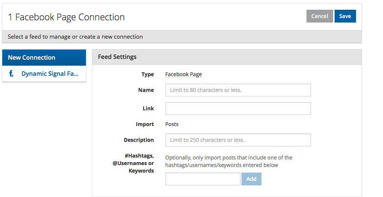Image resolution: width=383 pixels, height=197 pixels.
Task: Add the entered hashtag or keyword
Action: tap(251, 179)
